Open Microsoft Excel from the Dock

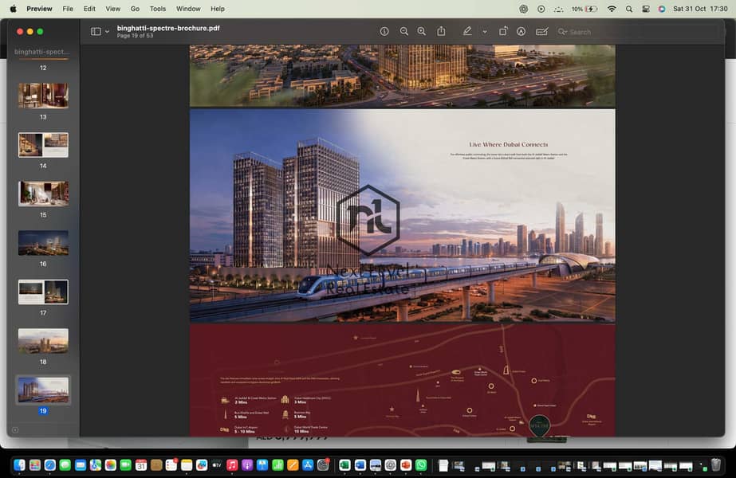click(344, 465)
